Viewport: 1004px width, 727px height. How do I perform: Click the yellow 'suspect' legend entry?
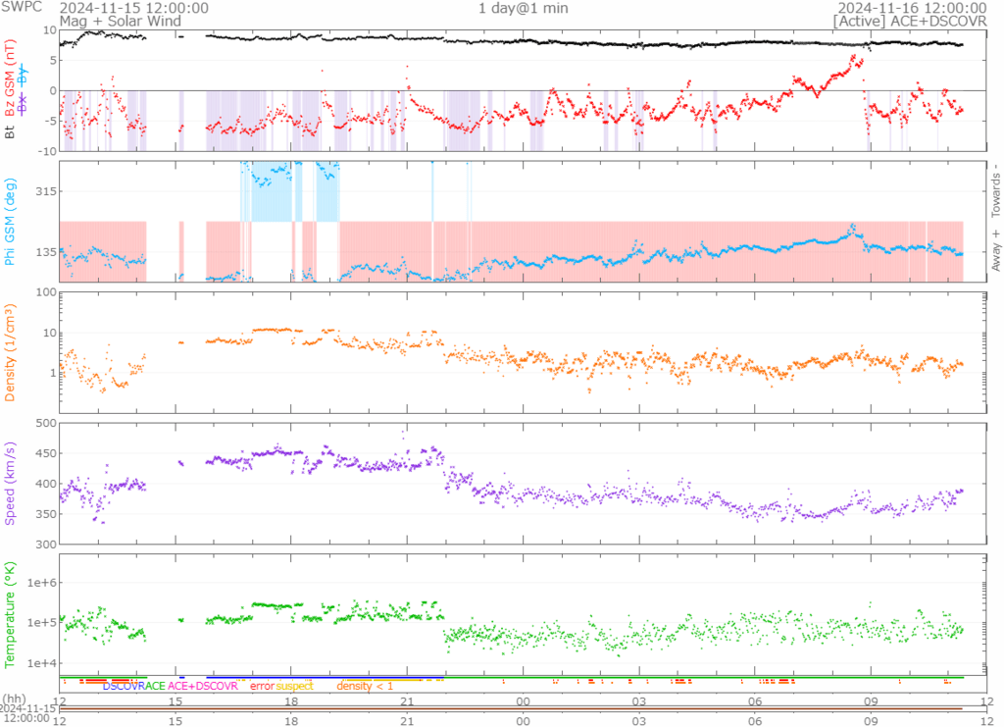294,686
